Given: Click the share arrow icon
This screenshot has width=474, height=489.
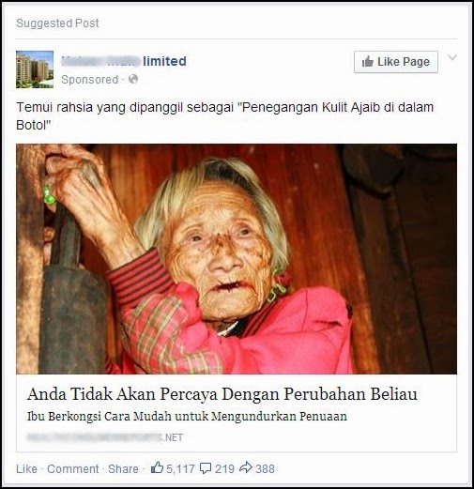Looking at the screenshot, I should tap(246, 467).
